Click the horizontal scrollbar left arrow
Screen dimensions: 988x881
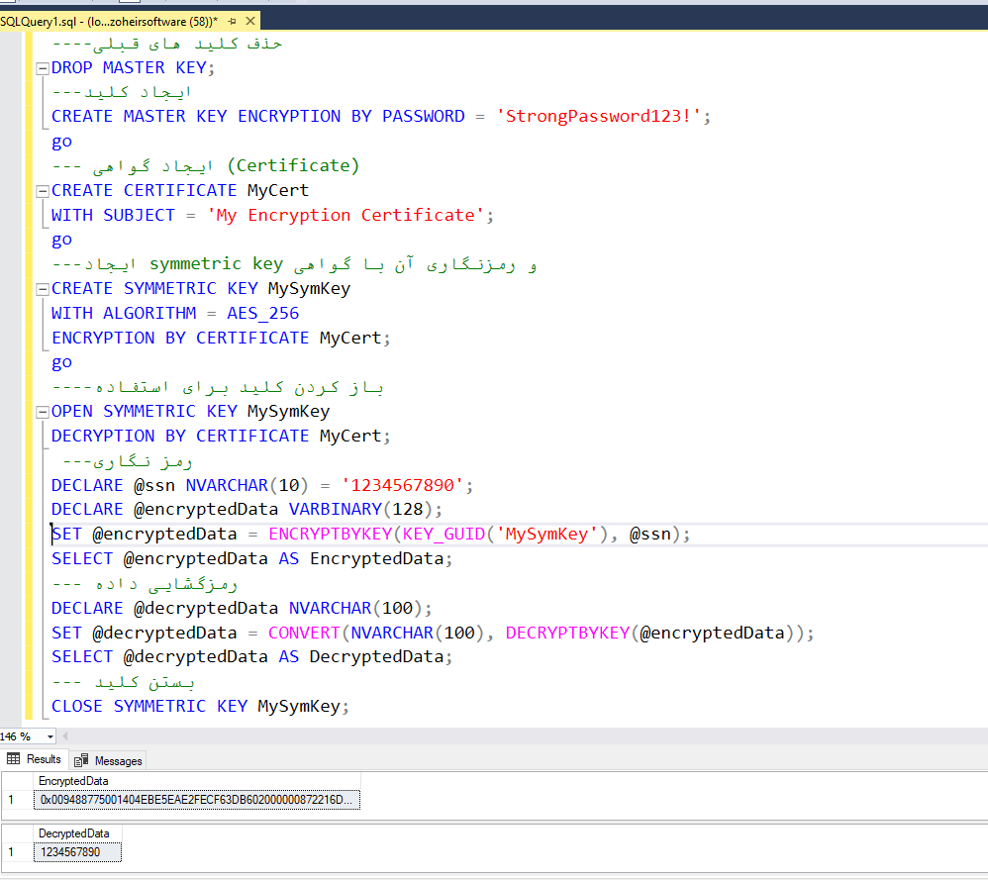click(64, 736)
